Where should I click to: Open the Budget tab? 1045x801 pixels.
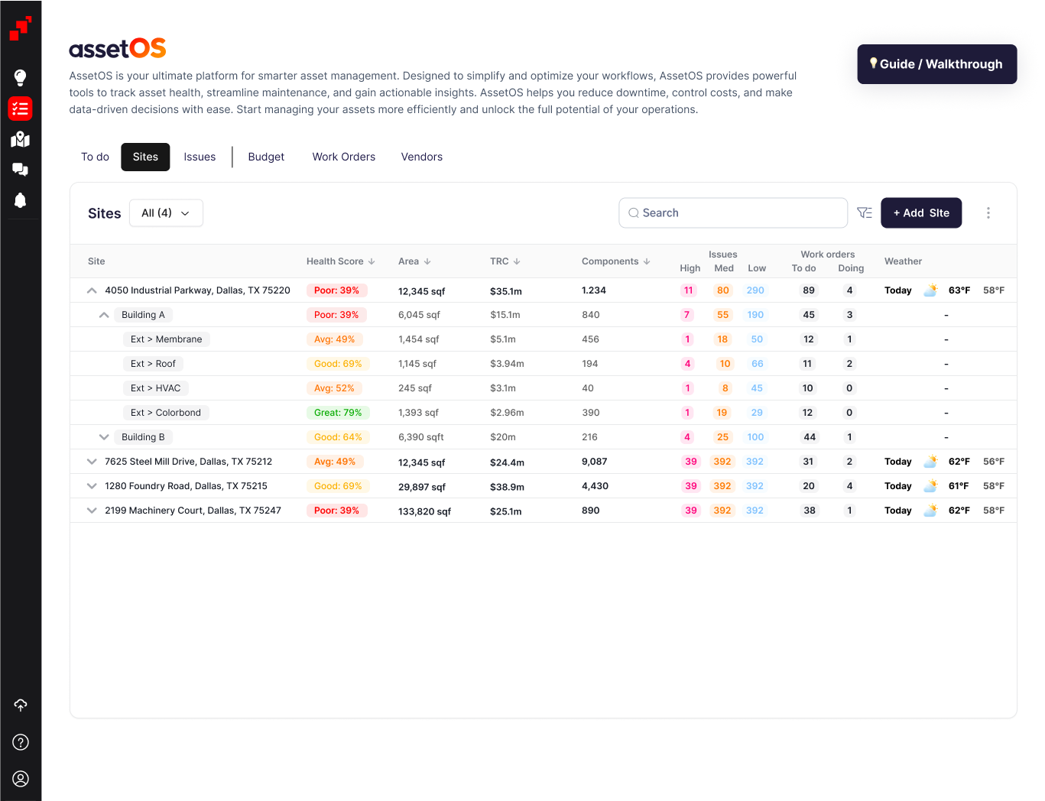coord(266,157)
